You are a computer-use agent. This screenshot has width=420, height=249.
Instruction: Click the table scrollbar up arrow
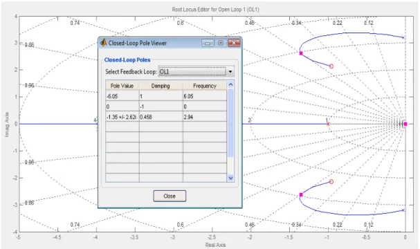coord(230,85)
